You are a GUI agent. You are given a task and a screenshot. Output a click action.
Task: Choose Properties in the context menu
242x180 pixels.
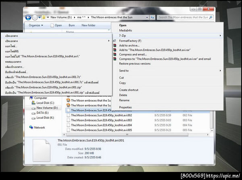click(167, 107)
